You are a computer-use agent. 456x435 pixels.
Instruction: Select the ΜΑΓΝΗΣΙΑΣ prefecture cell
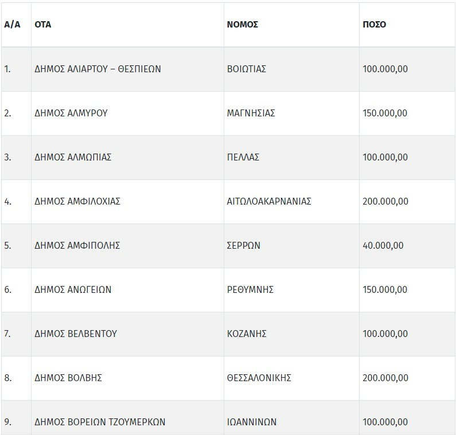tap(251, 113)
